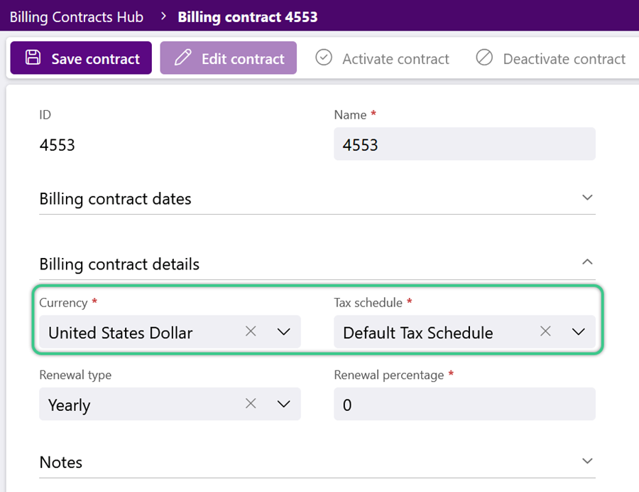This screenshot has width=639, height=492.
Task: Expand the Notes section
Action: pyautogui.click(x=587, y=461)
